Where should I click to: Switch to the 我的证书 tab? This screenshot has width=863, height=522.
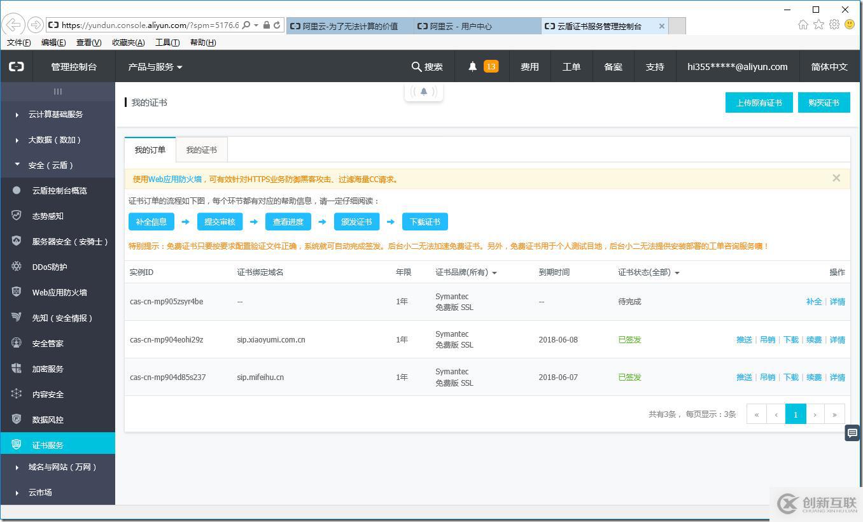201,150
